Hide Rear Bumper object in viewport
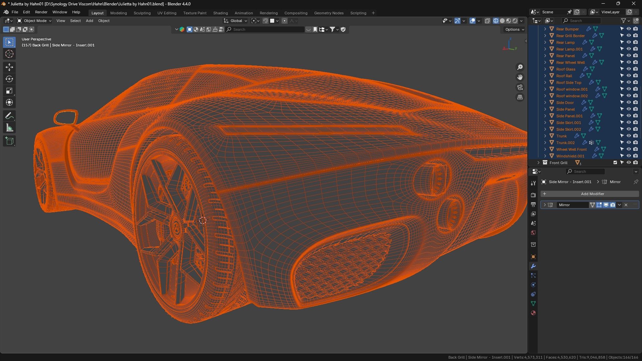Image resolution: width=642 pixels, height=361 pixels. tap(629, 29)
